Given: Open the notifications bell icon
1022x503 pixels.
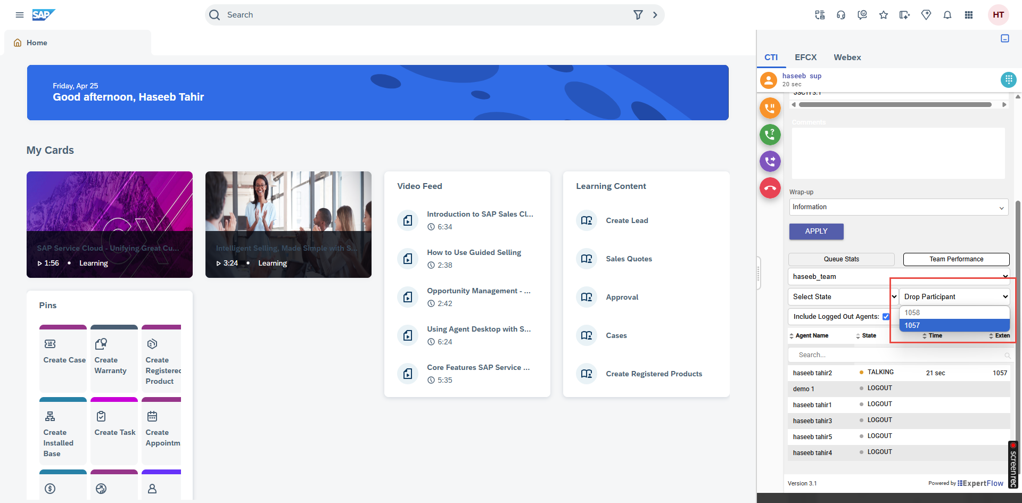Looking at the screenshot, I should pyautogui.click(x=947, y=15).
